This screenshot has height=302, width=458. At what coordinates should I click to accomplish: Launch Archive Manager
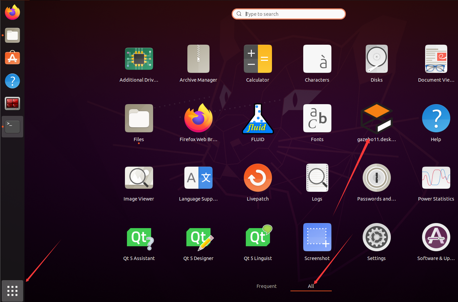[198, 59]
